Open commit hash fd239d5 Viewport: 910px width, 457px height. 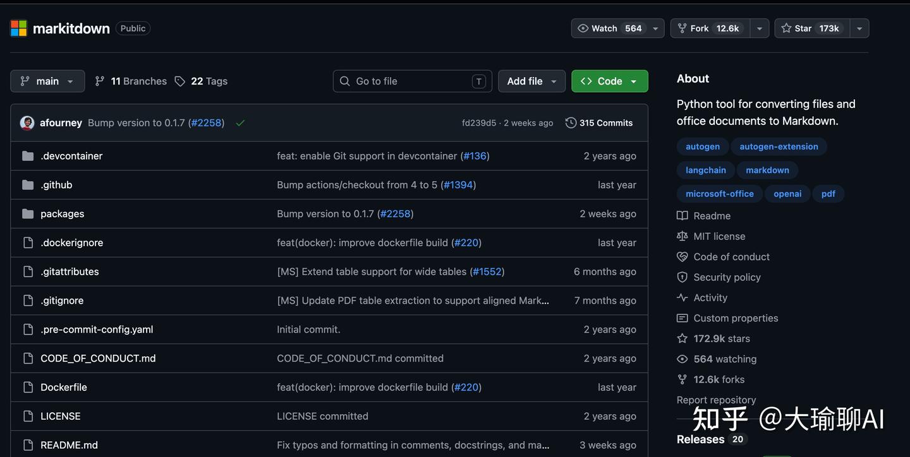479,123
